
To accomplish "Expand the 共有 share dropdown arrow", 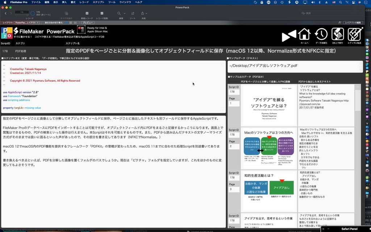I will [146, 13].
